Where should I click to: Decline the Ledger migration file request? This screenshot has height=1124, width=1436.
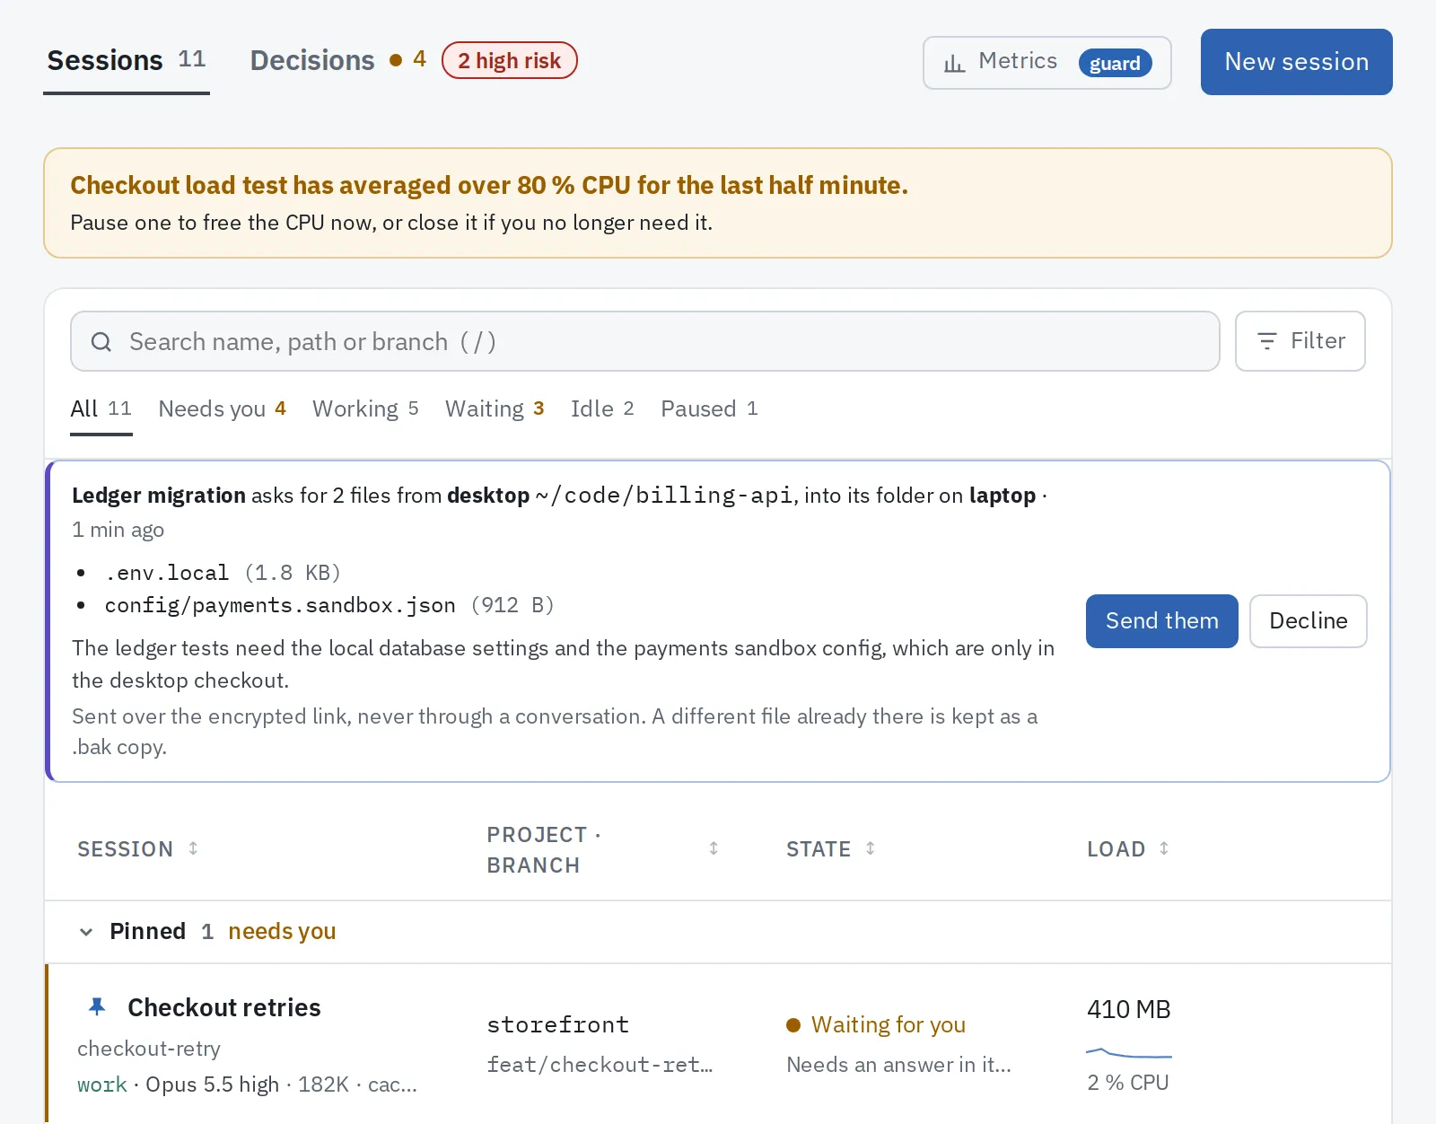[1308, 621]
